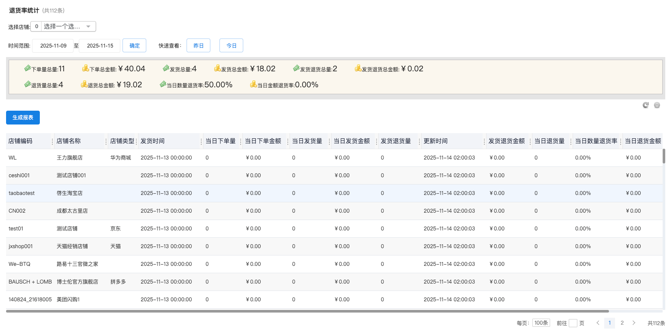Click the table's vertical scrollbar
The height and width of the screenshot is (332, 670).
click(664, 156)
